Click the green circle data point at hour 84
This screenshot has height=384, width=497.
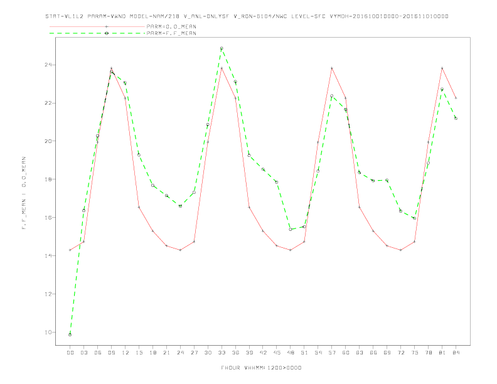(x=456, y=118)
